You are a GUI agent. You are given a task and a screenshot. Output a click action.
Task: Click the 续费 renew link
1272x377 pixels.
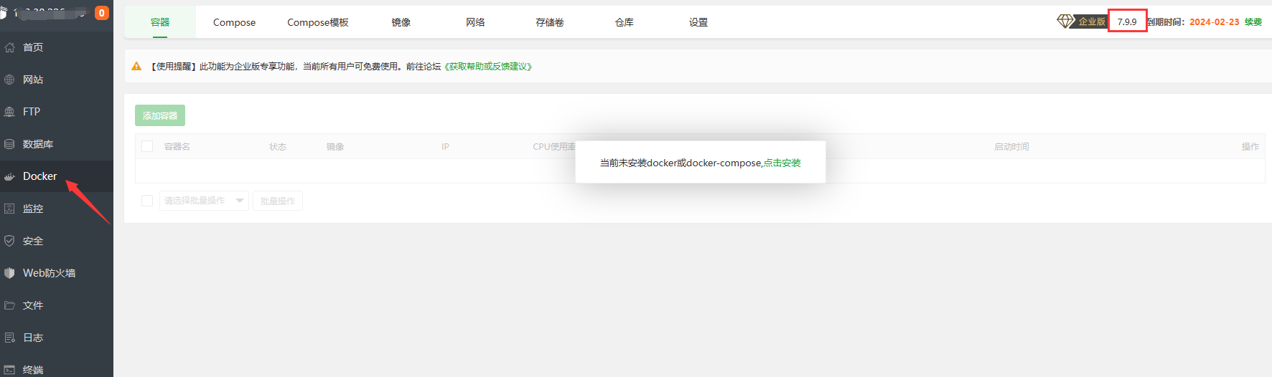click(x=1253, y=22)
